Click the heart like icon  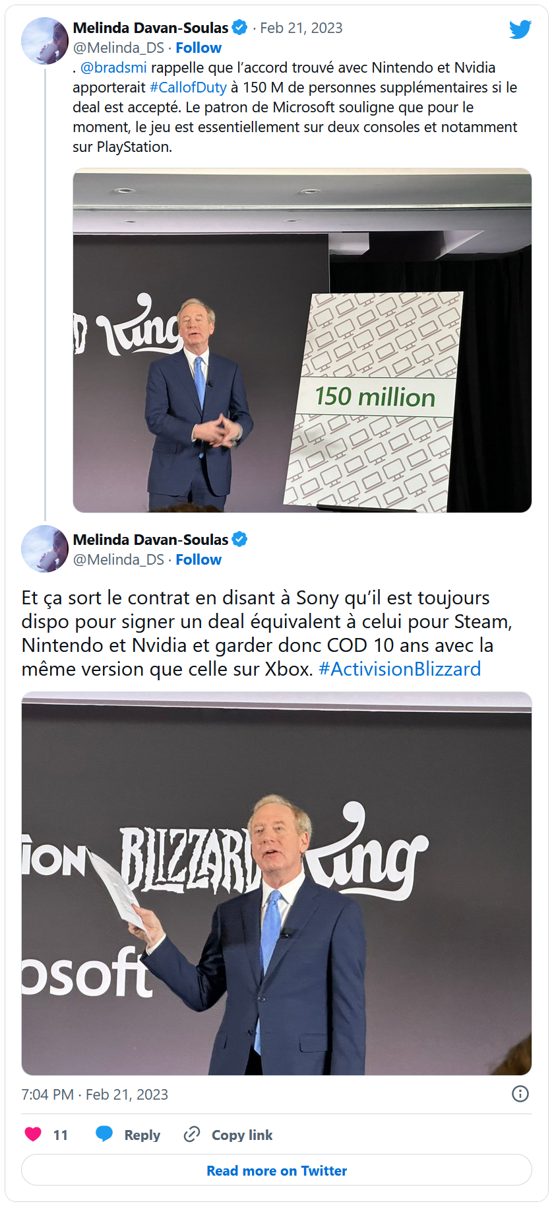click(33, 1135)
